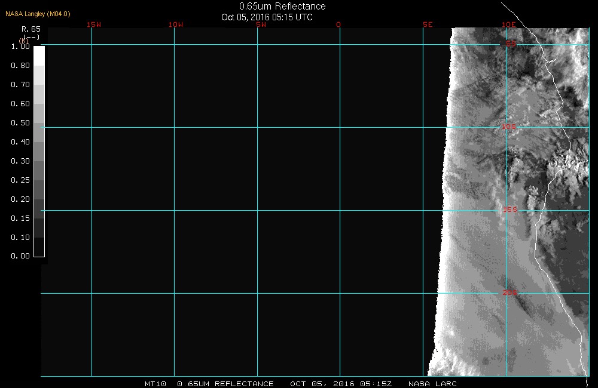This screenshot has height=388, width=598.
Task: Click the 0.60 colorbar value
Action: [20, 104]
